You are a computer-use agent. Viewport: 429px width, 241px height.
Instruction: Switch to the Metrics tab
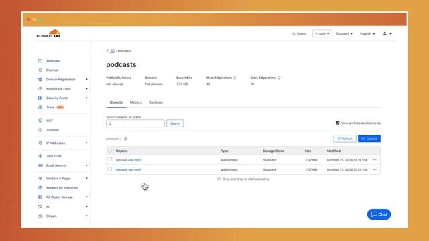click(135, 102)
